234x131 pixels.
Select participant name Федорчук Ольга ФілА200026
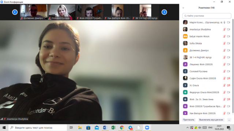point(204,92)
